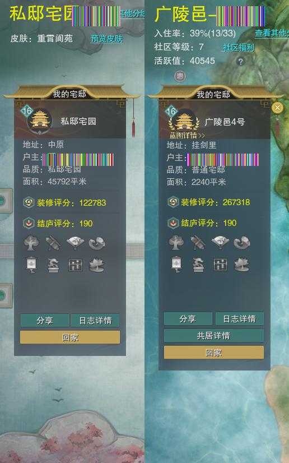Click the lantern banner icon in left panel
This screenshot has width=289, height=463.
(31, 265)
